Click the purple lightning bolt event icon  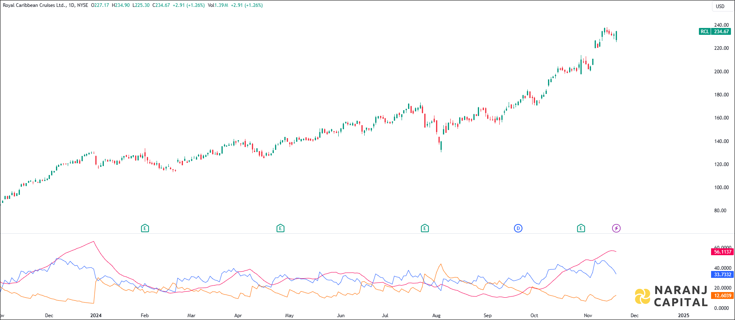(616, 228)
